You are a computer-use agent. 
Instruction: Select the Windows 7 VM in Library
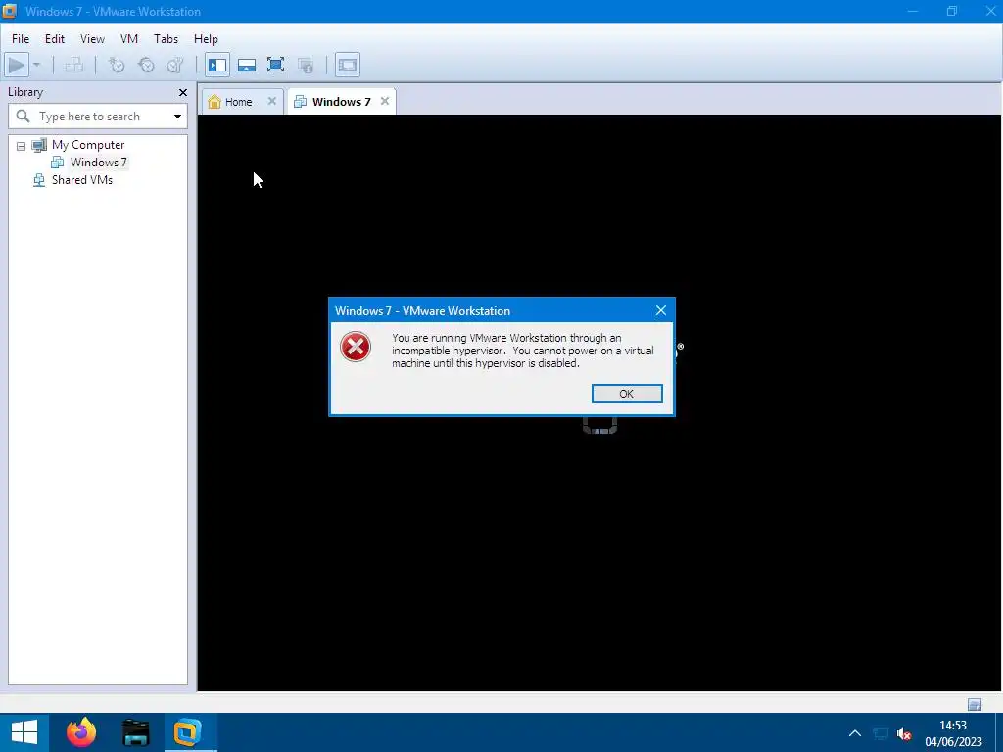(x=99, y=163)
